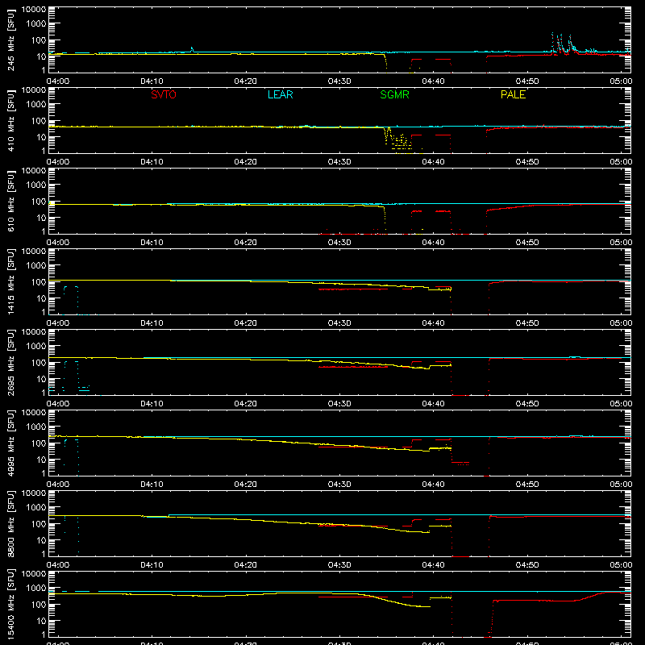The height and width of the screenshot is (645, 645).
Task: Click 04:30 tick label under 4995 MHz plot
Action: (x=339, y=485)
